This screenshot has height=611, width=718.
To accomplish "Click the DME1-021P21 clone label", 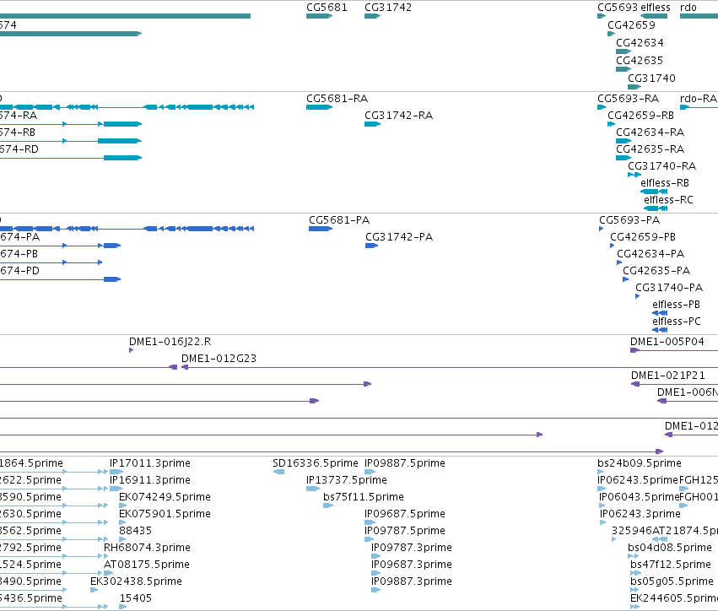I will point(667,376).
